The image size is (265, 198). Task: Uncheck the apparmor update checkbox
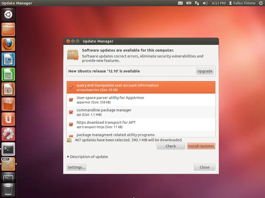tap(71, 100)
